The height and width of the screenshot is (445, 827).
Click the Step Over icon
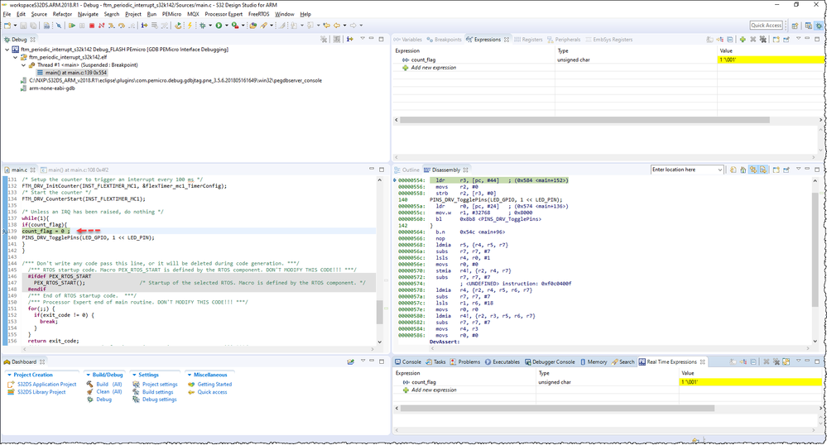[123, 26]
